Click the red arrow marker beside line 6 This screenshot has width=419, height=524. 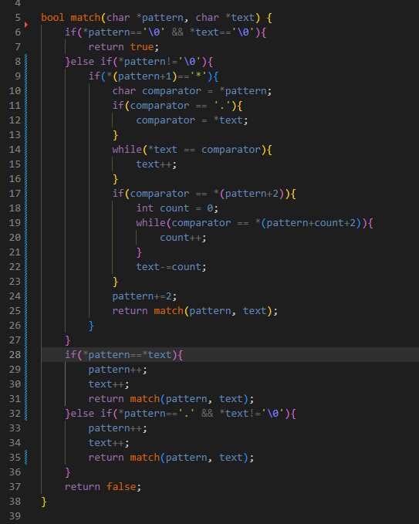coord(25,25)
